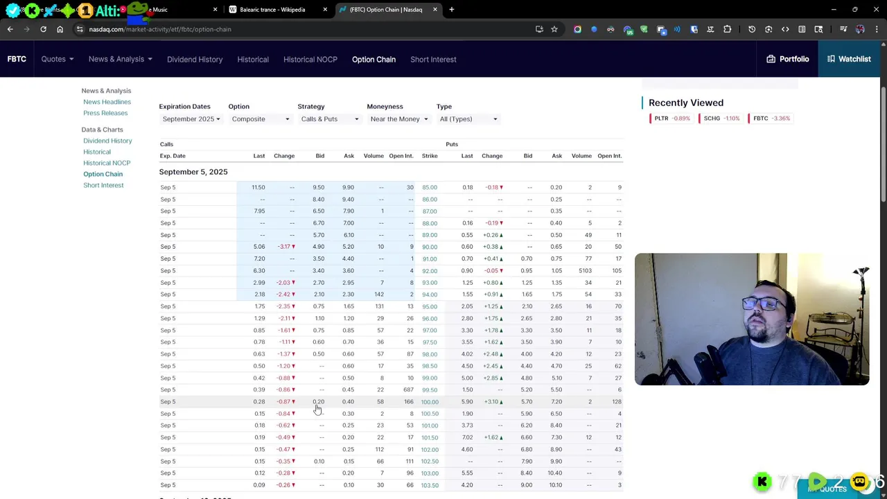The height and width of the screenshot is (499, 887).
Task: Click put volume 5103 at strike 92.00
Action: 585,270
